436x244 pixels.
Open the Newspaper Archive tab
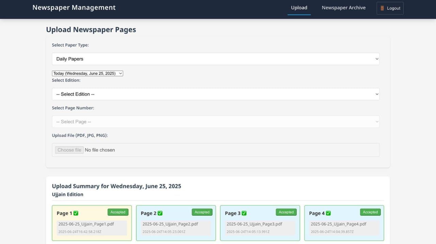tap(343, 8)
